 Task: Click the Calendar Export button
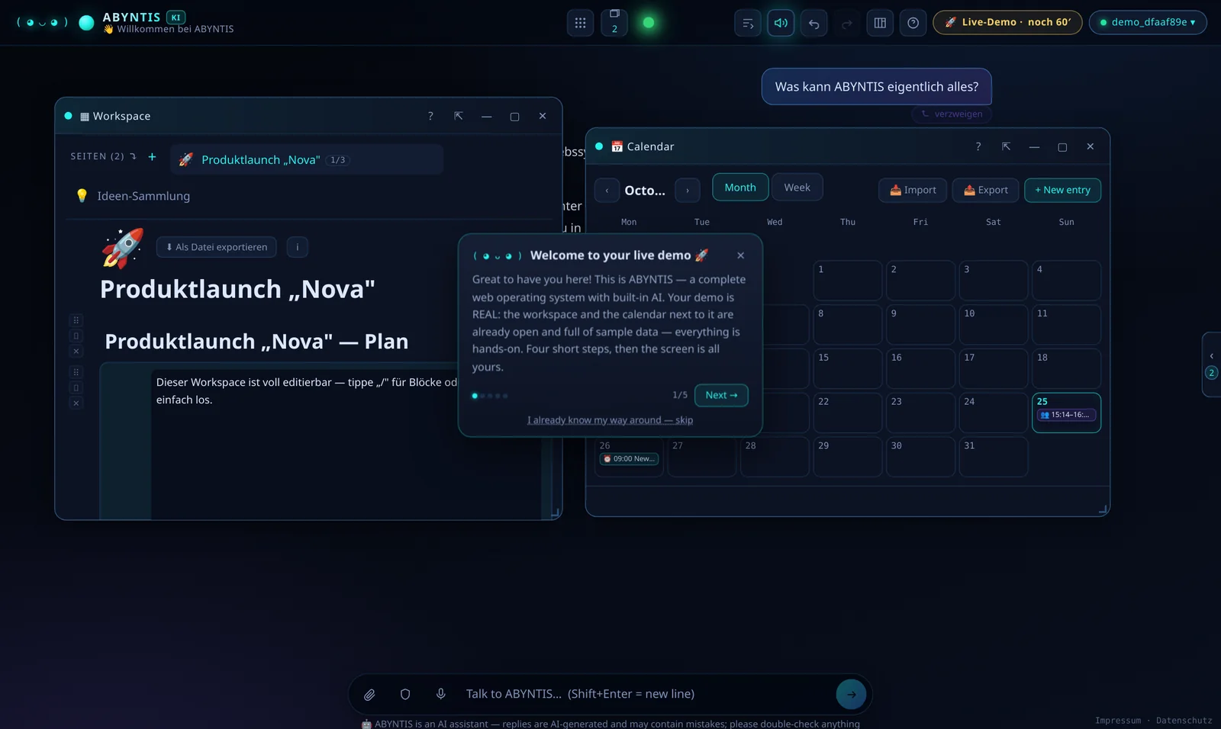click(x=986, y=190)
